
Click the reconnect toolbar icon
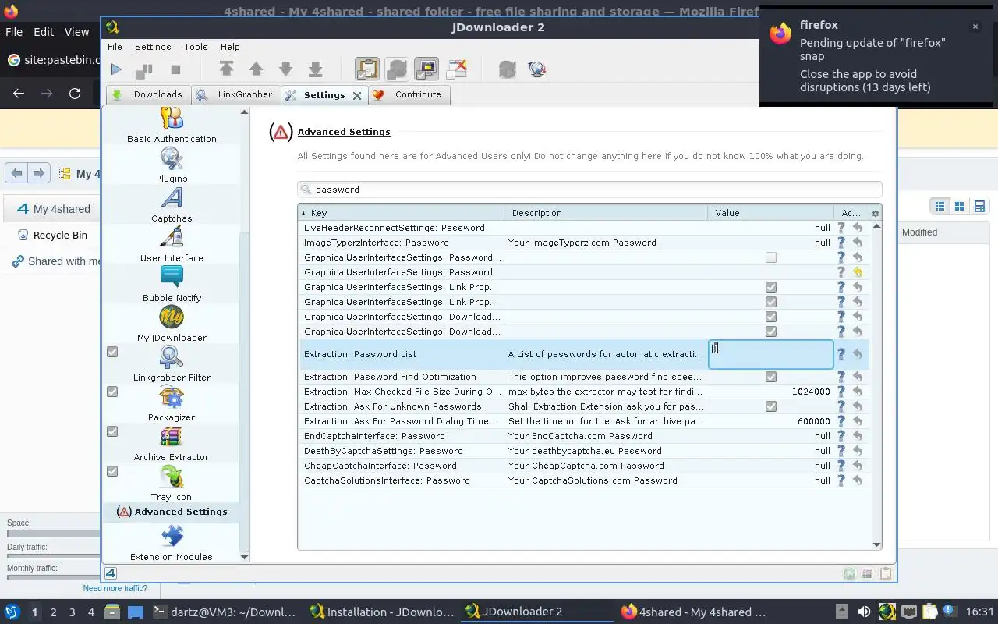508,69
